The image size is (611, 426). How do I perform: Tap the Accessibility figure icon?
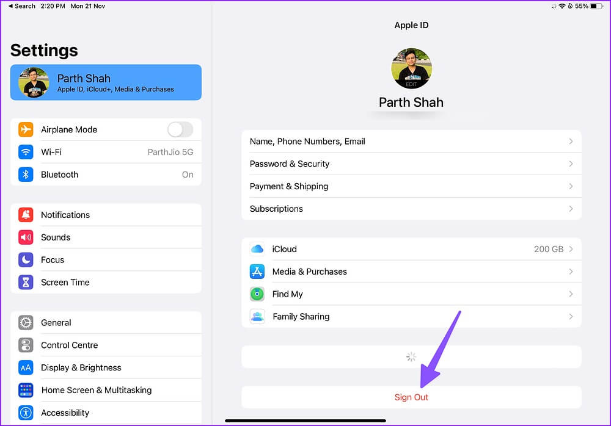[26, 413]
